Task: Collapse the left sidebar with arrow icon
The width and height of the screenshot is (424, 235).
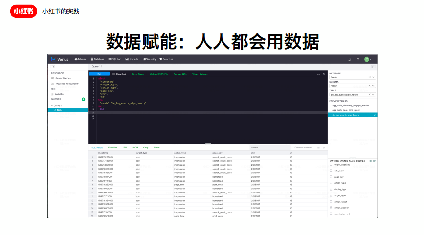Action: [53, 67]
